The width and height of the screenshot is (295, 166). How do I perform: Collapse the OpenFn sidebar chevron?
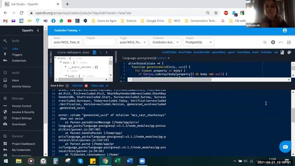pyautogui.click(x=38, y=30)
